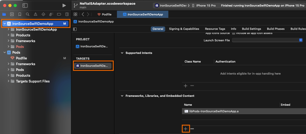Go forward with the right arrow

[x=88, y=14]
